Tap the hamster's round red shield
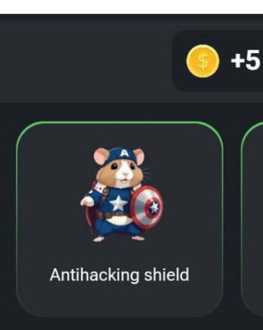The image size is (263, 330). click(x=147, y=207)
